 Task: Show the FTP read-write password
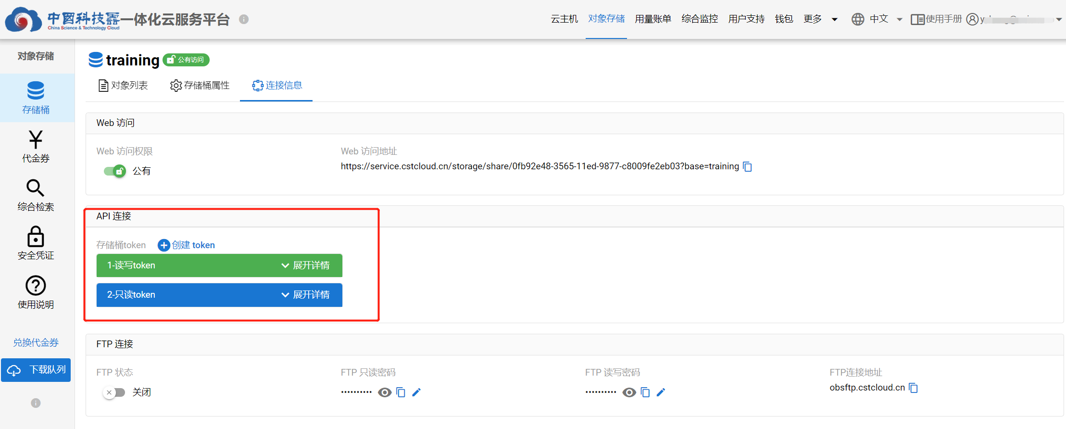[x=629, y=392]
